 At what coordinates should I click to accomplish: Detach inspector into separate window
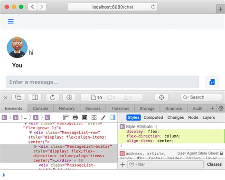pyautogui.click(x=18, y=97)
